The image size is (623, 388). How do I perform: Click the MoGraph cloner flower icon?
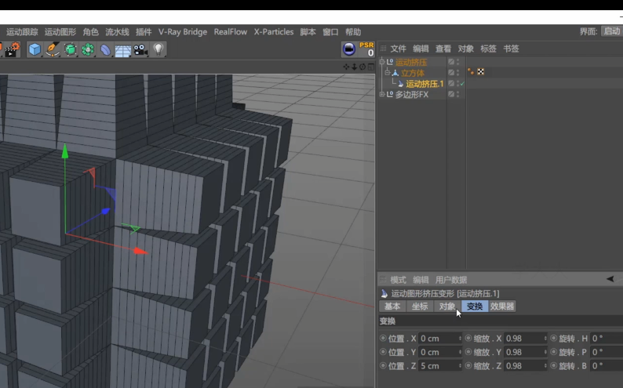(87, 49)
